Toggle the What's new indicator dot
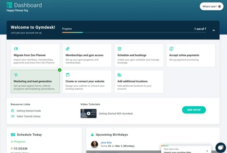This screenshot has width=227, height=153. [x=220, y=6]
